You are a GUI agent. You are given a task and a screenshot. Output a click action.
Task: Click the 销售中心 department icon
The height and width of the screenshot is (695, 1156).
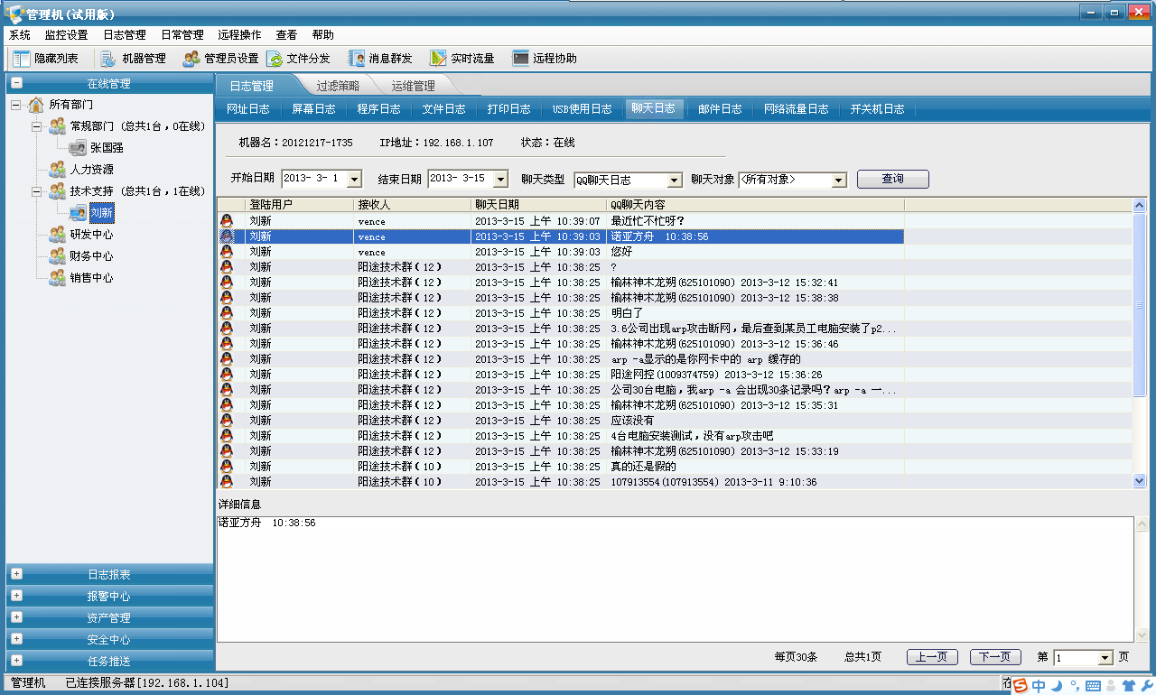click(x=57, y=278)
